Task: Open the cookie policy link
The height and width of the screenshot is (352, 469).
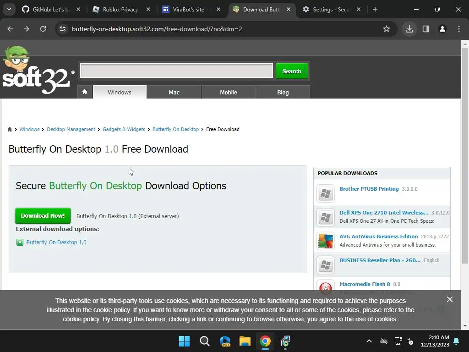Action: coord(81,319)
